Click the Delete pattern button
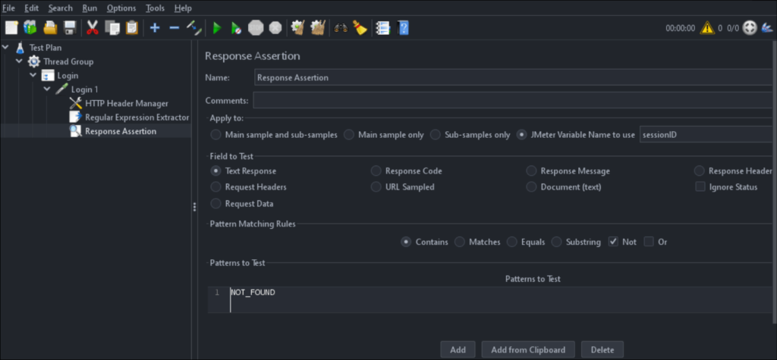This screenshot has width=777, height=360. [602, 349]
